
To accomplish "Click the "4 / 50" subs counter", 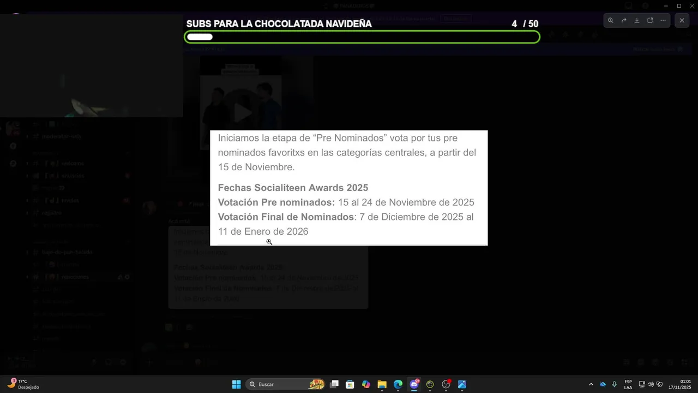I will (525, 24).
